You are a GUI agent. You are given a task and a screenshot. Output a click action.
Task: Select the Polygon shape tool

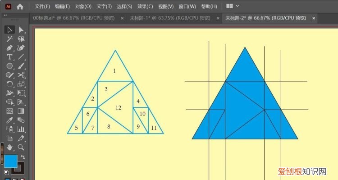pyautogui.click(x=9, y=66)
